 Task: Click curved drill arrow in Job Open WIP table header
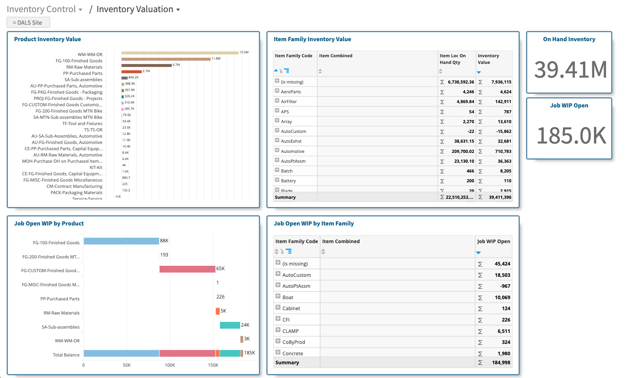pos(282,251)
